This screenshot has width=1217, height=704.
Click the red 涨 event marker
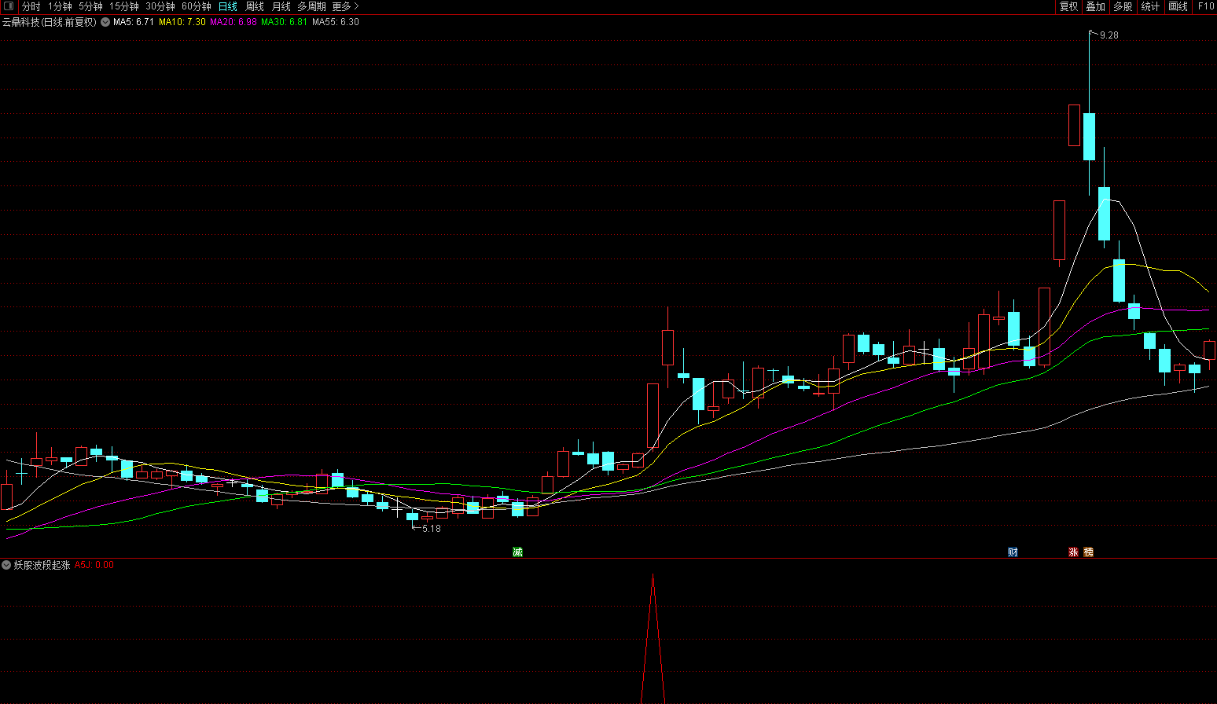(1073, 552)
